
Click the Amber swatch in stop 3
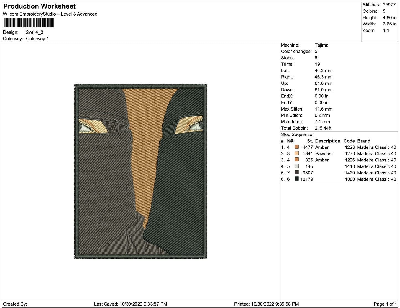click(296, 160)
